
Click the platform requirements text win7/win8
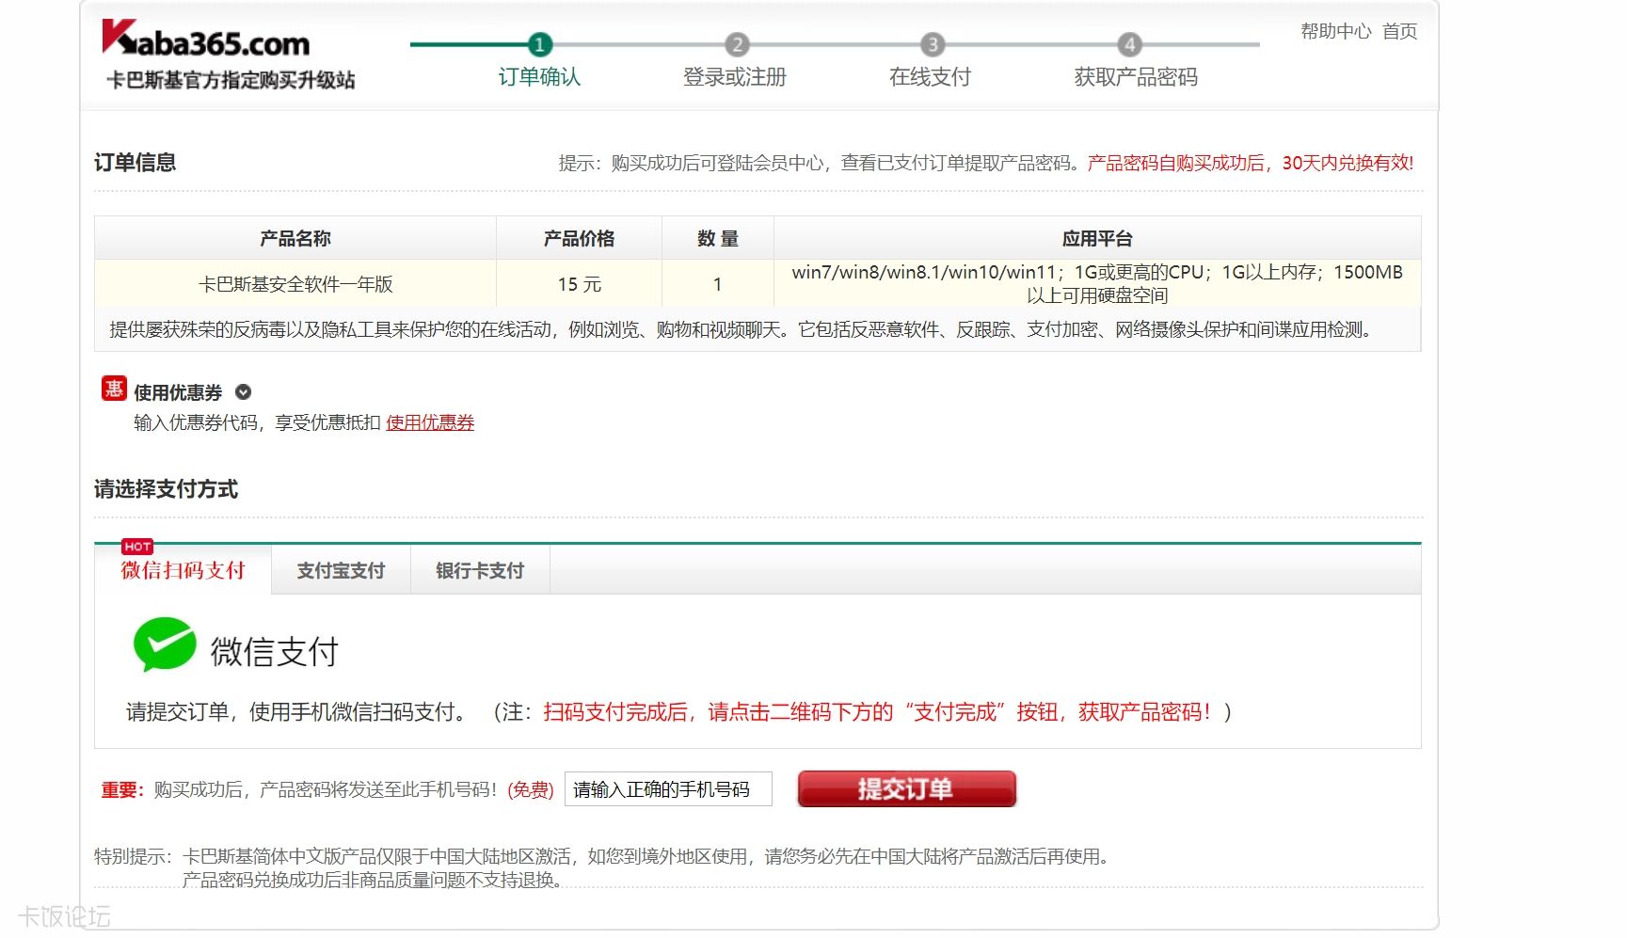click(1097, 283)
